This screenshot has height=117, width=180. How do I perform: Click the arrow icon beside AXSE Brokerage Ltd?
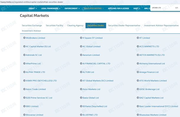tap(138, 89)
